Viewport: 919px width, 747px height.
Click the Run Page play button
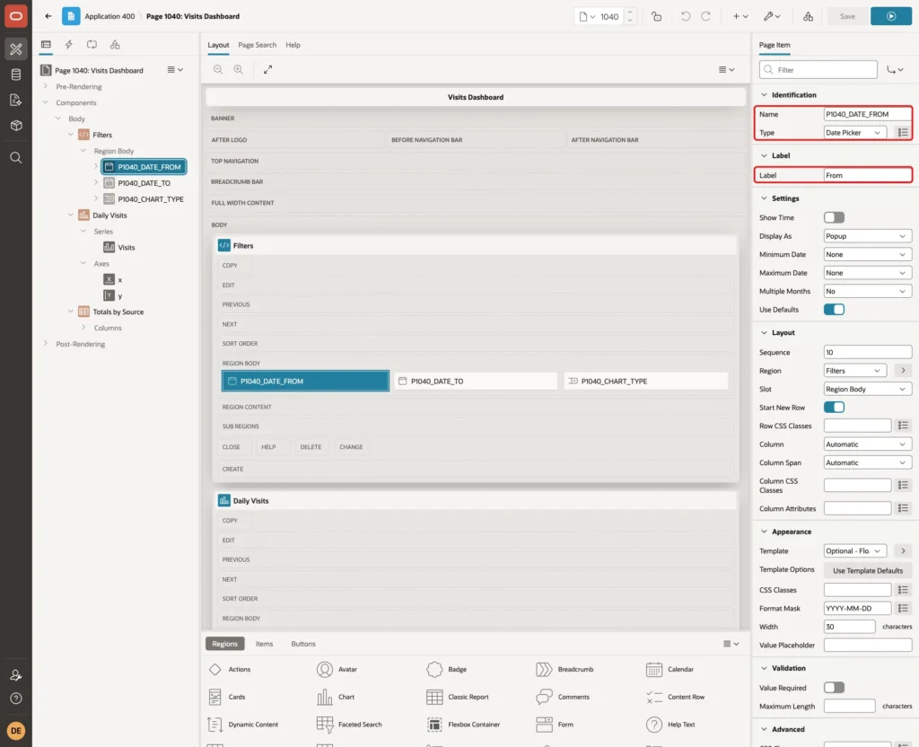point(890,16)
